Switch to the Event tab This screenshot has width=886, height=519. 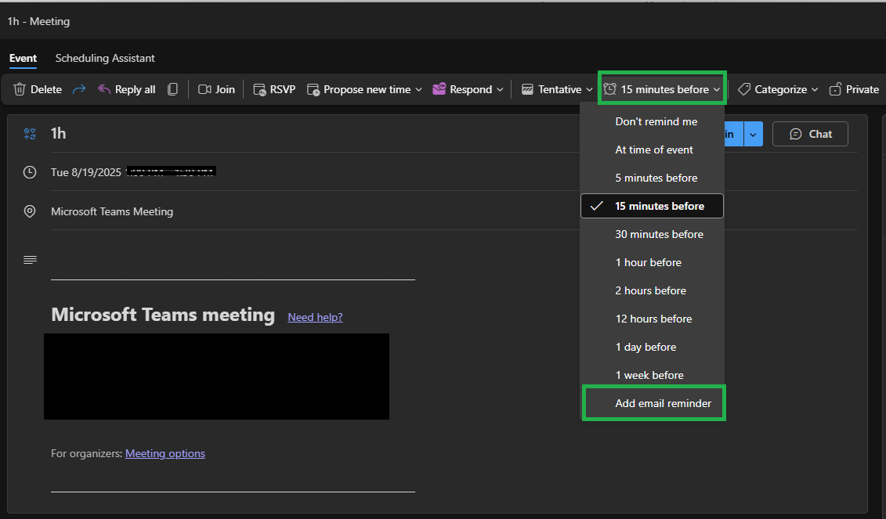pos(24,58)
